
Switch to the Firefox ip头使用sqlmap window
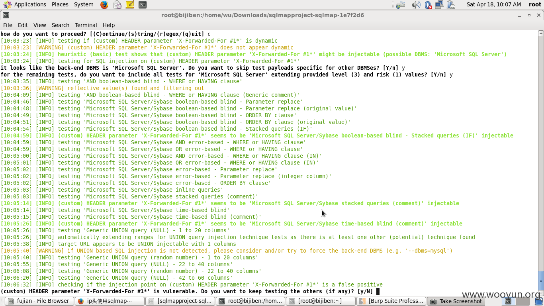(110, 301)
